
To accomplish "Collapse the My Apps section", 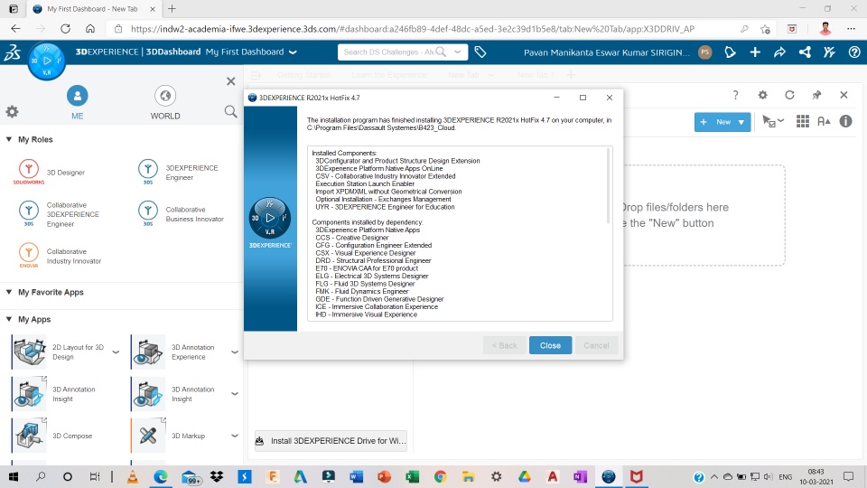I will pyautogui.click(x=9, y=319).
